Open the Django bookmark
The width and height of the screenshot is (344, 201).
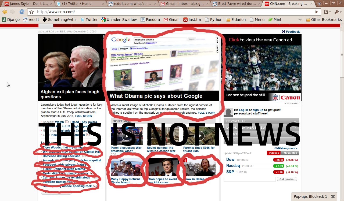click(x=11, y=20)
